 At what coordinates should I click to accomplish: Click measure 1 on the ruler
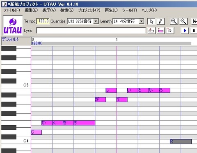[x=117, y=40]
